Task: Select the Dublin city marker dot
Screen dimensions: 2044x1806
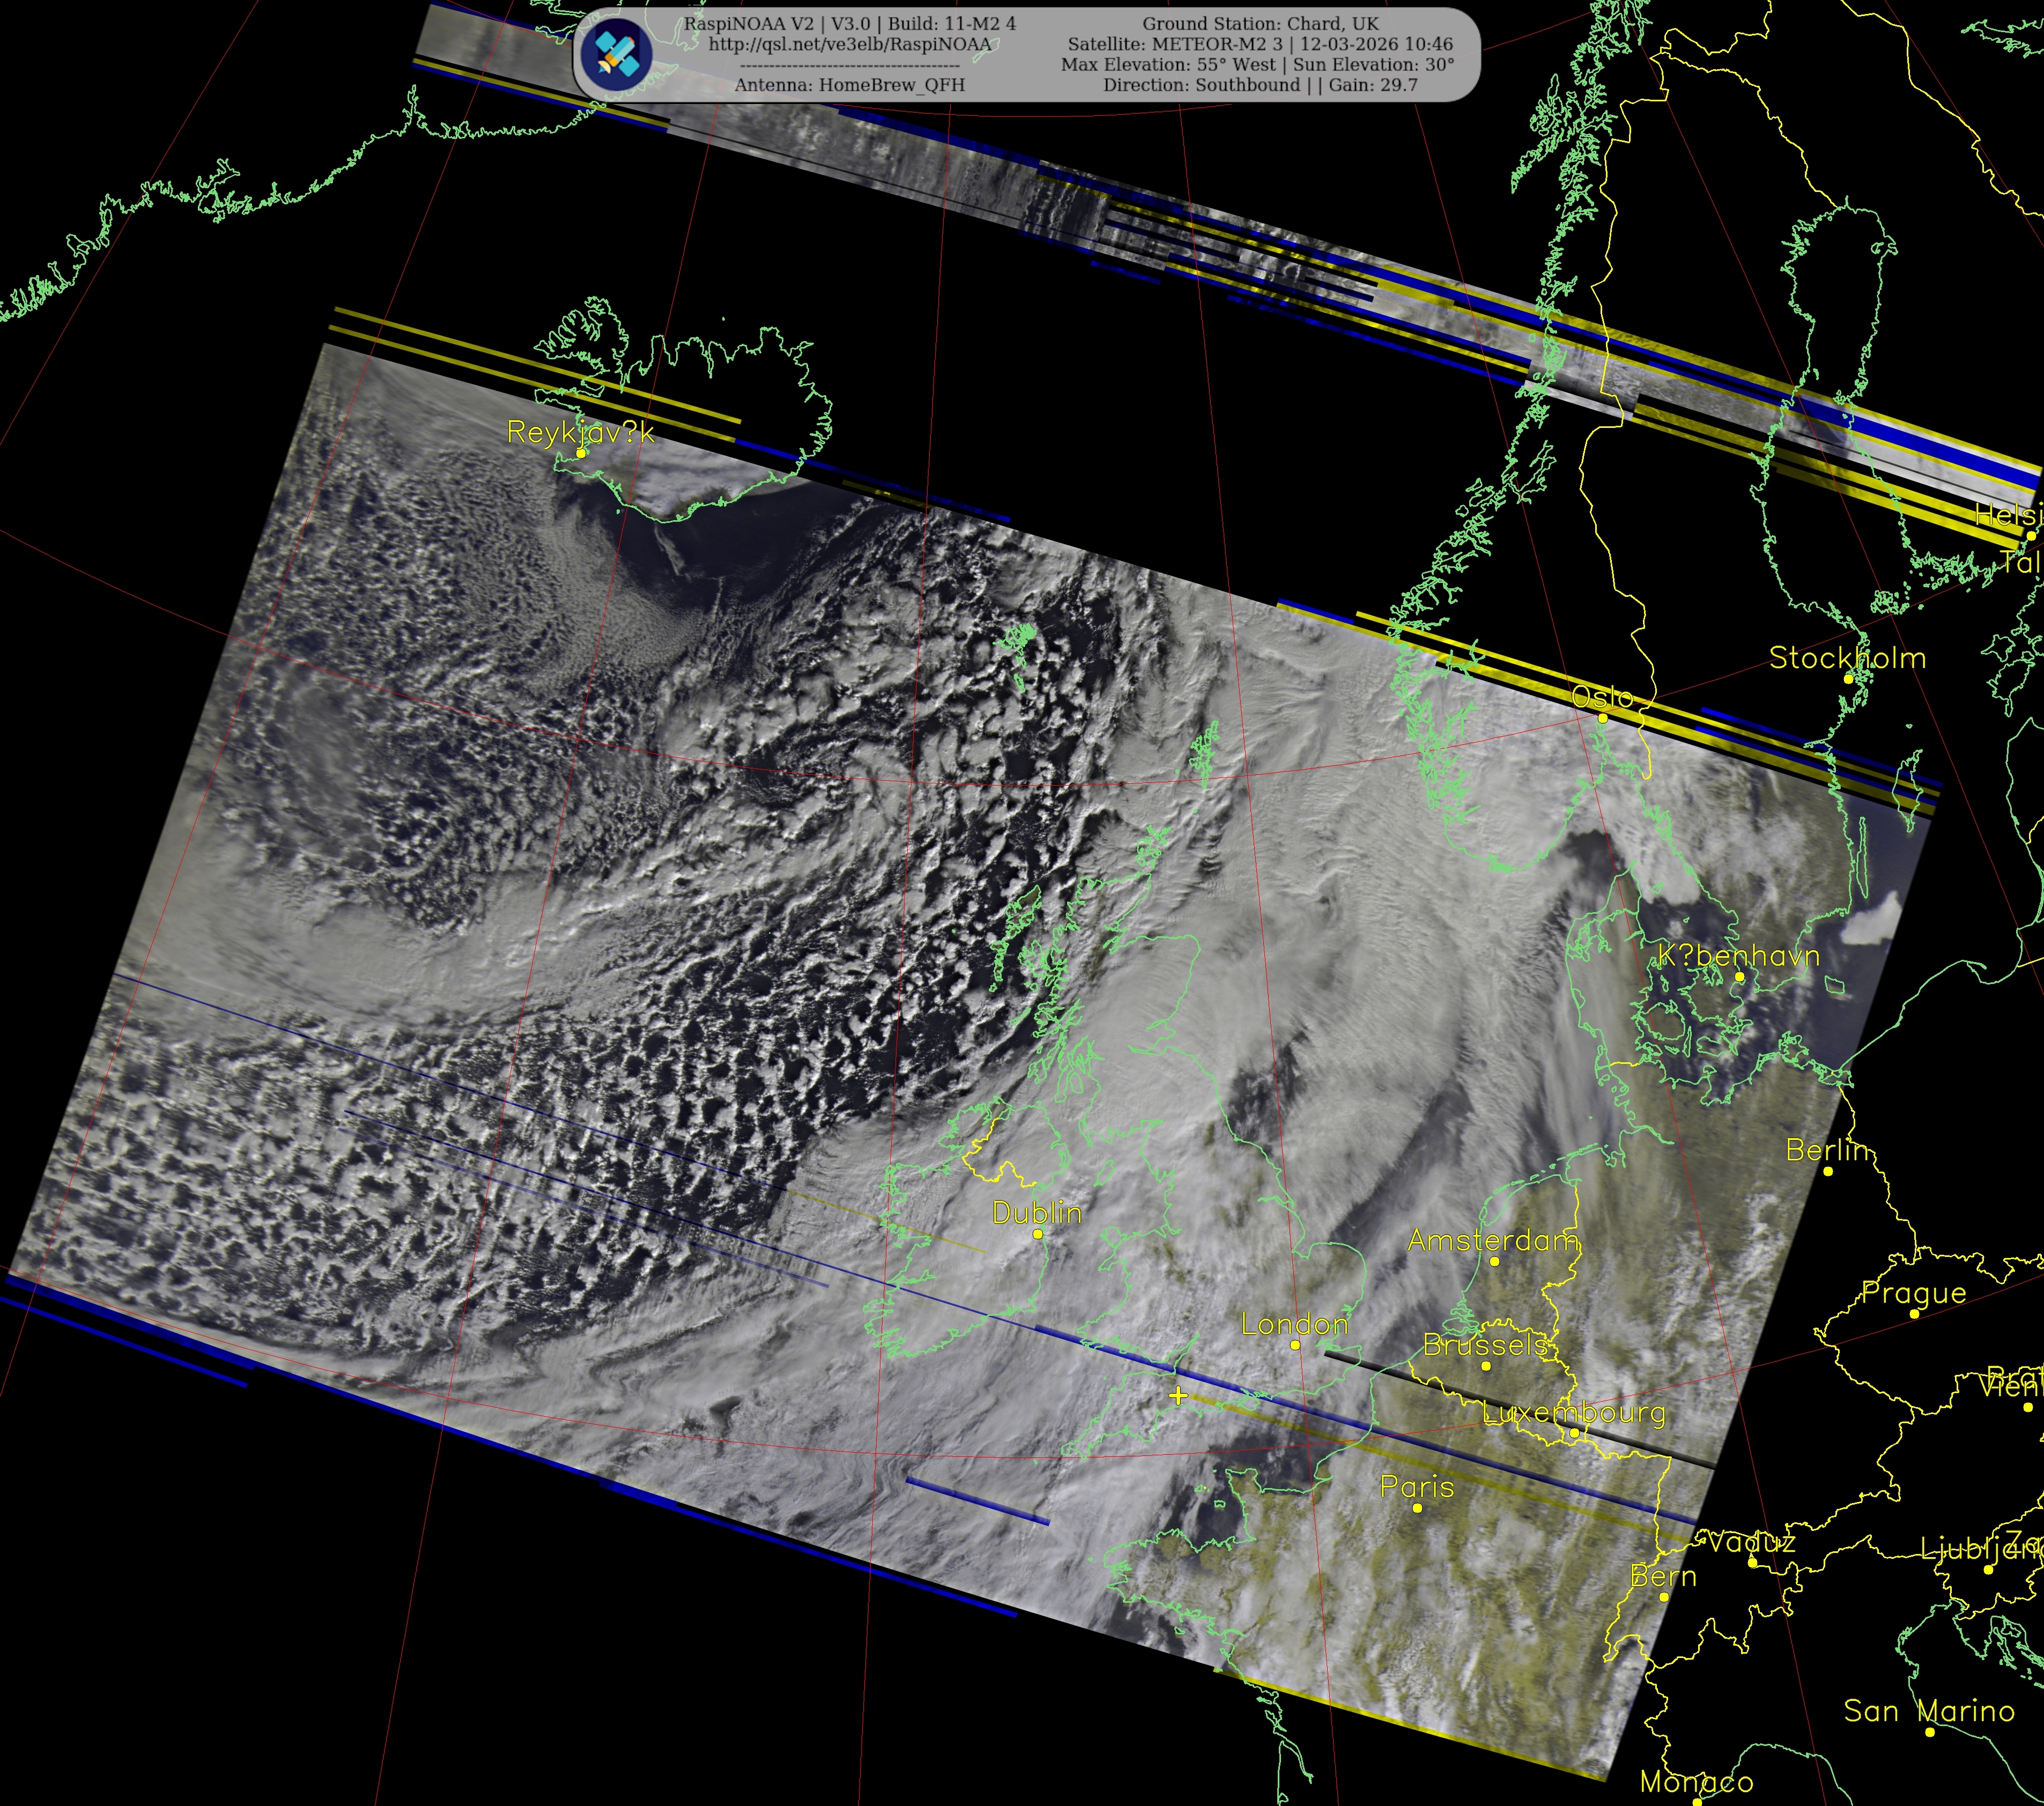Action: tap(1038, 1234)
